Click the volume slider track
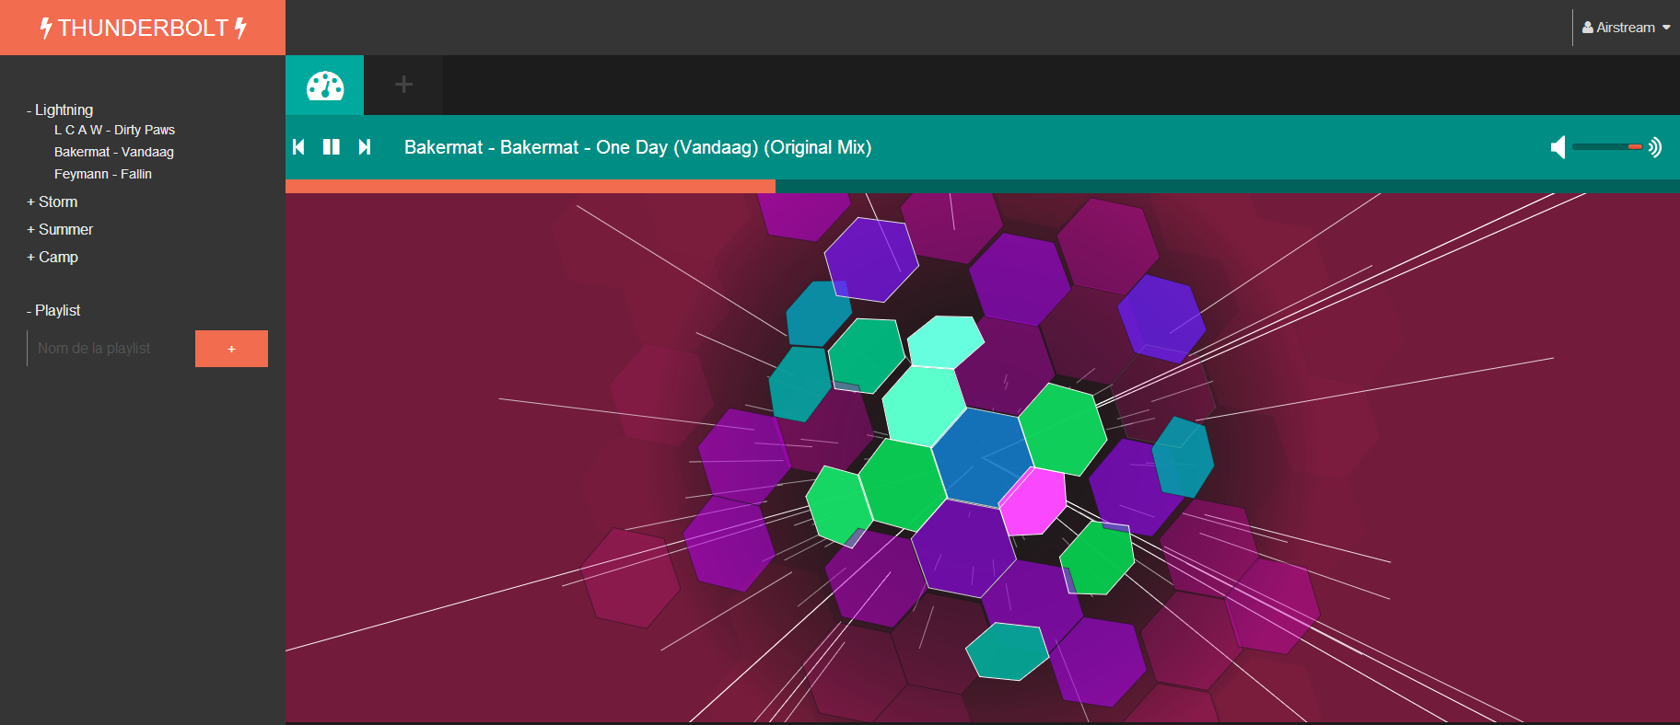Viewport: 1680px width, 725px height. 1607,146
